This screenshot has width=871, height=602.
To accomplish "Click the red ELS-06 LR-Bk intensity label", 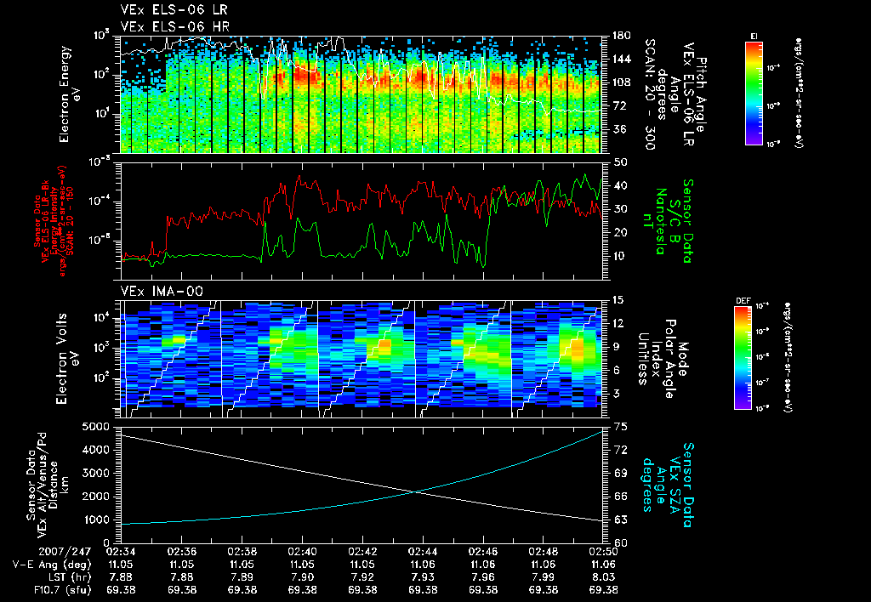I will pos(54,221).
